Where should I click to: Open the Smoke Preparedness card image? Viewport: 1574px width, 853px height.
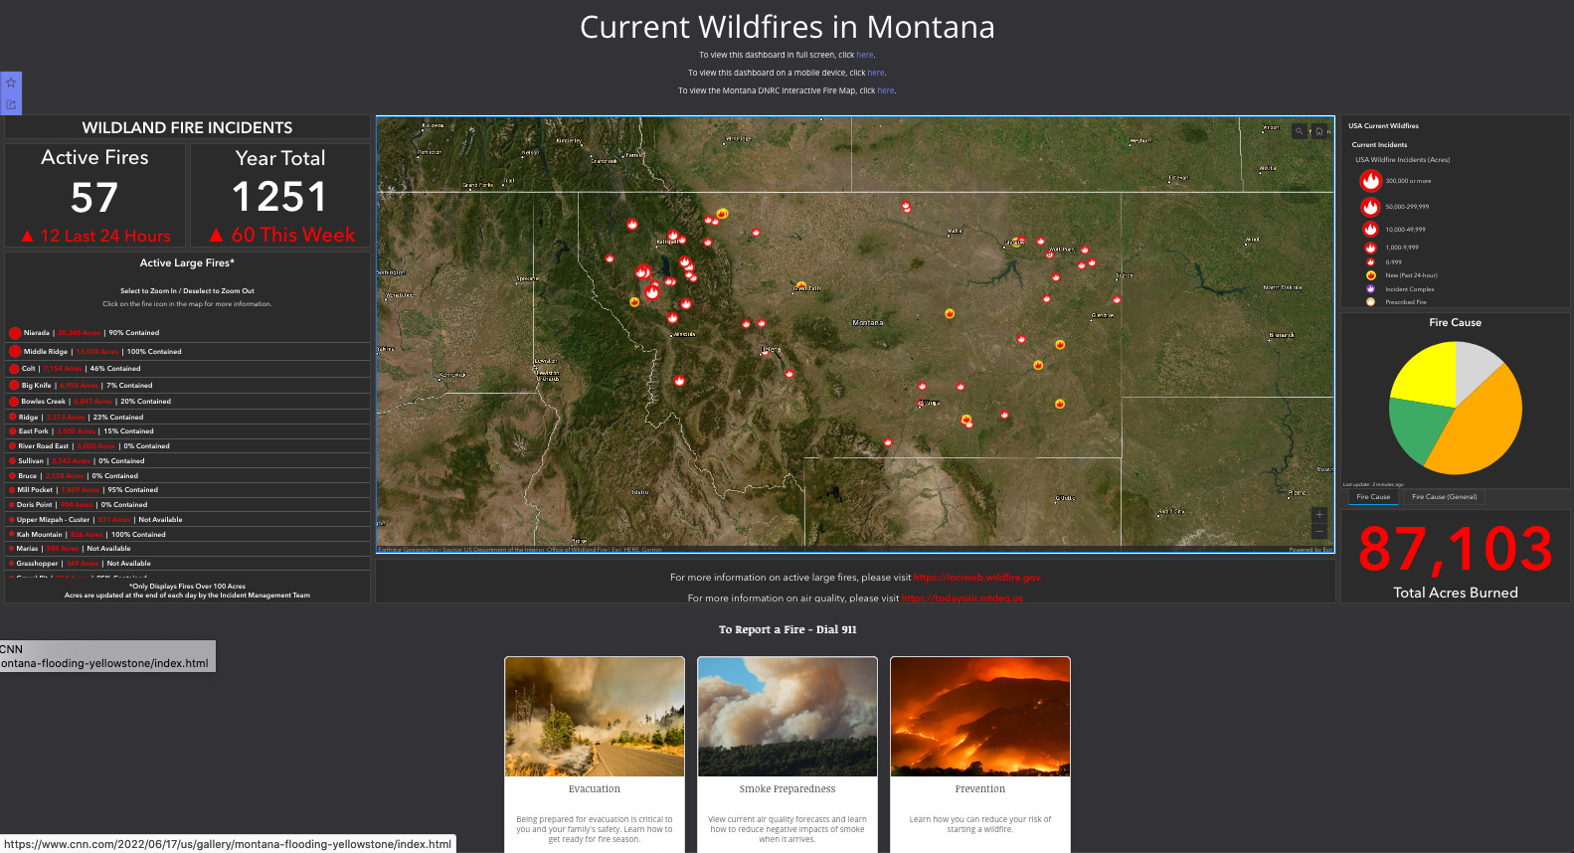787,717
